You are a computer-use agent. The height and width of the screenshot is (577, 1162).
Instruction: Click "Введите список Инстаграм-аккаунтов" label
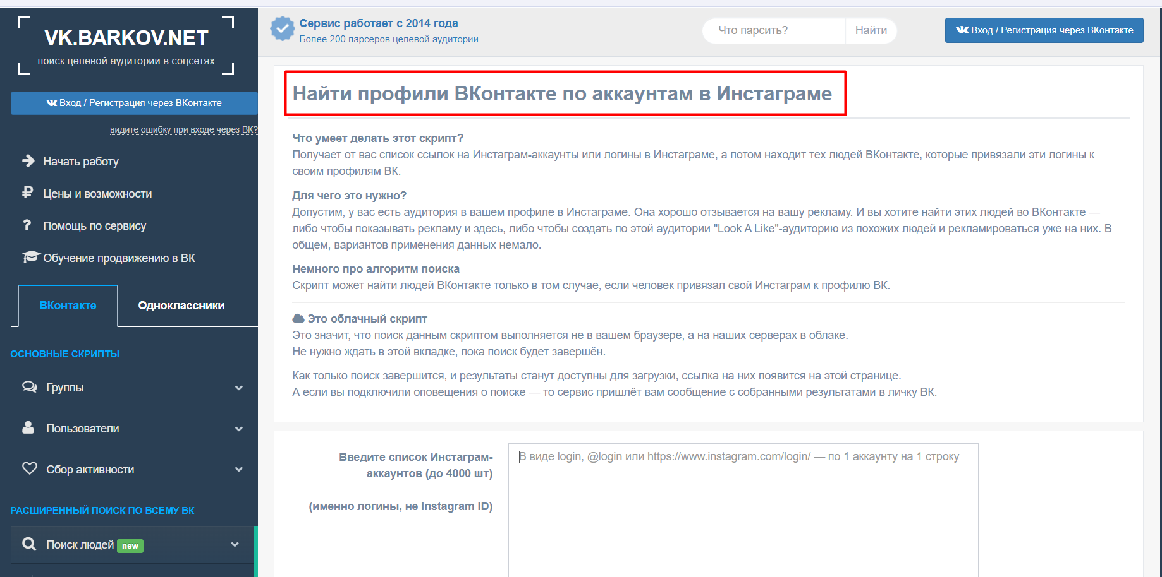tap(416, 465)
